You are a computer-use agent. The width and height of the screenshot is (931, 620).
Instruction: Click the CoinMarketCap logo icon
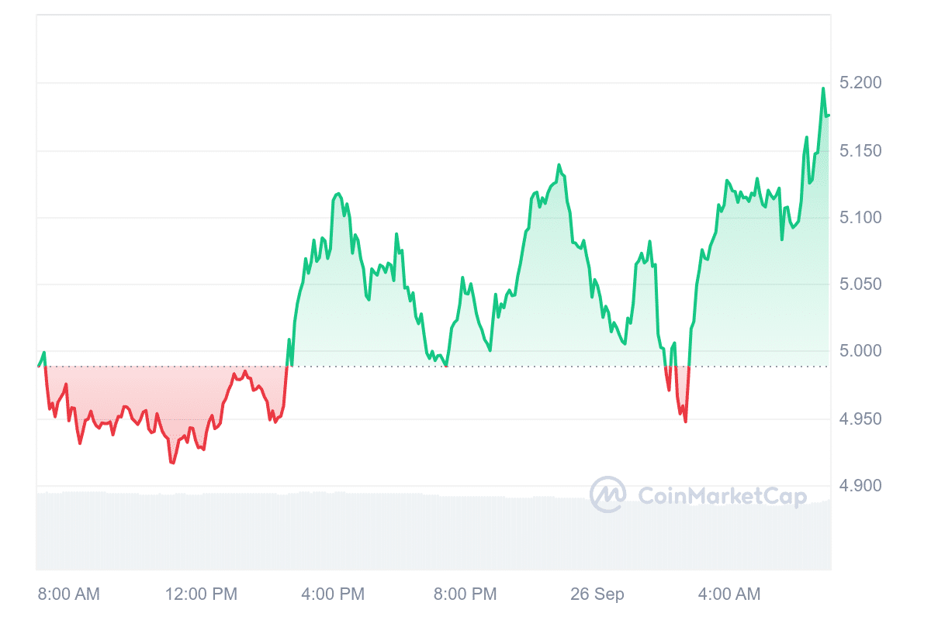607,494
